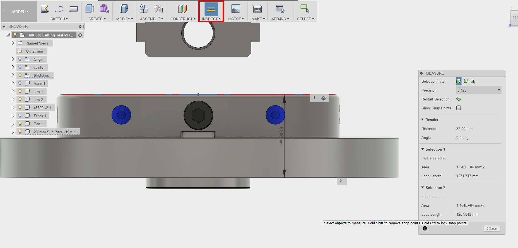The width and height of the screenshot is (518, 248).
Task: Click the Insert image icon
Action: 236,9
